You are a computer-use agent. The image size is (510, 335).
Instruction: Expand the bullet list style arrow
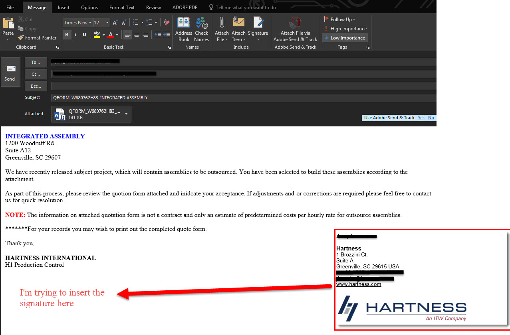(141, 22)
